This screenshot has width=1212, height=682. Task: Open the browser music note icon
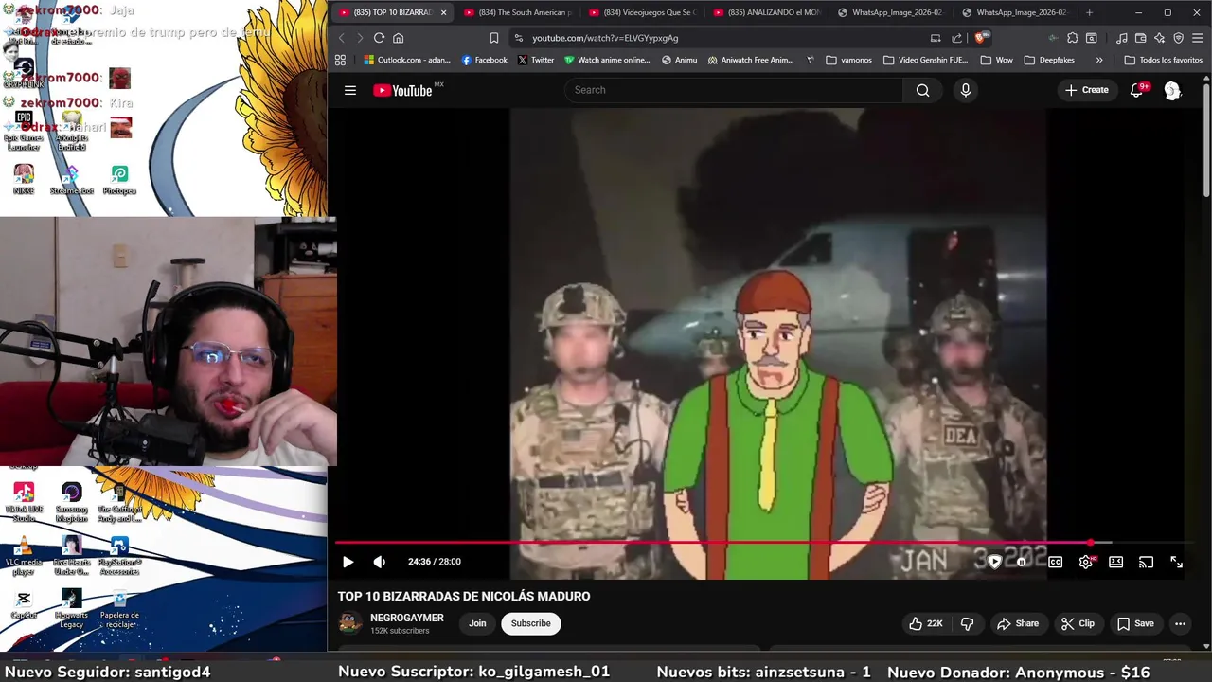pyautogui.click(x=1122, y=38)
